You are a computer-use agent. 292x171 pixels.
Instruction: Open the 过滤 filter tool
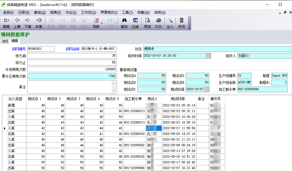(135, 23)
